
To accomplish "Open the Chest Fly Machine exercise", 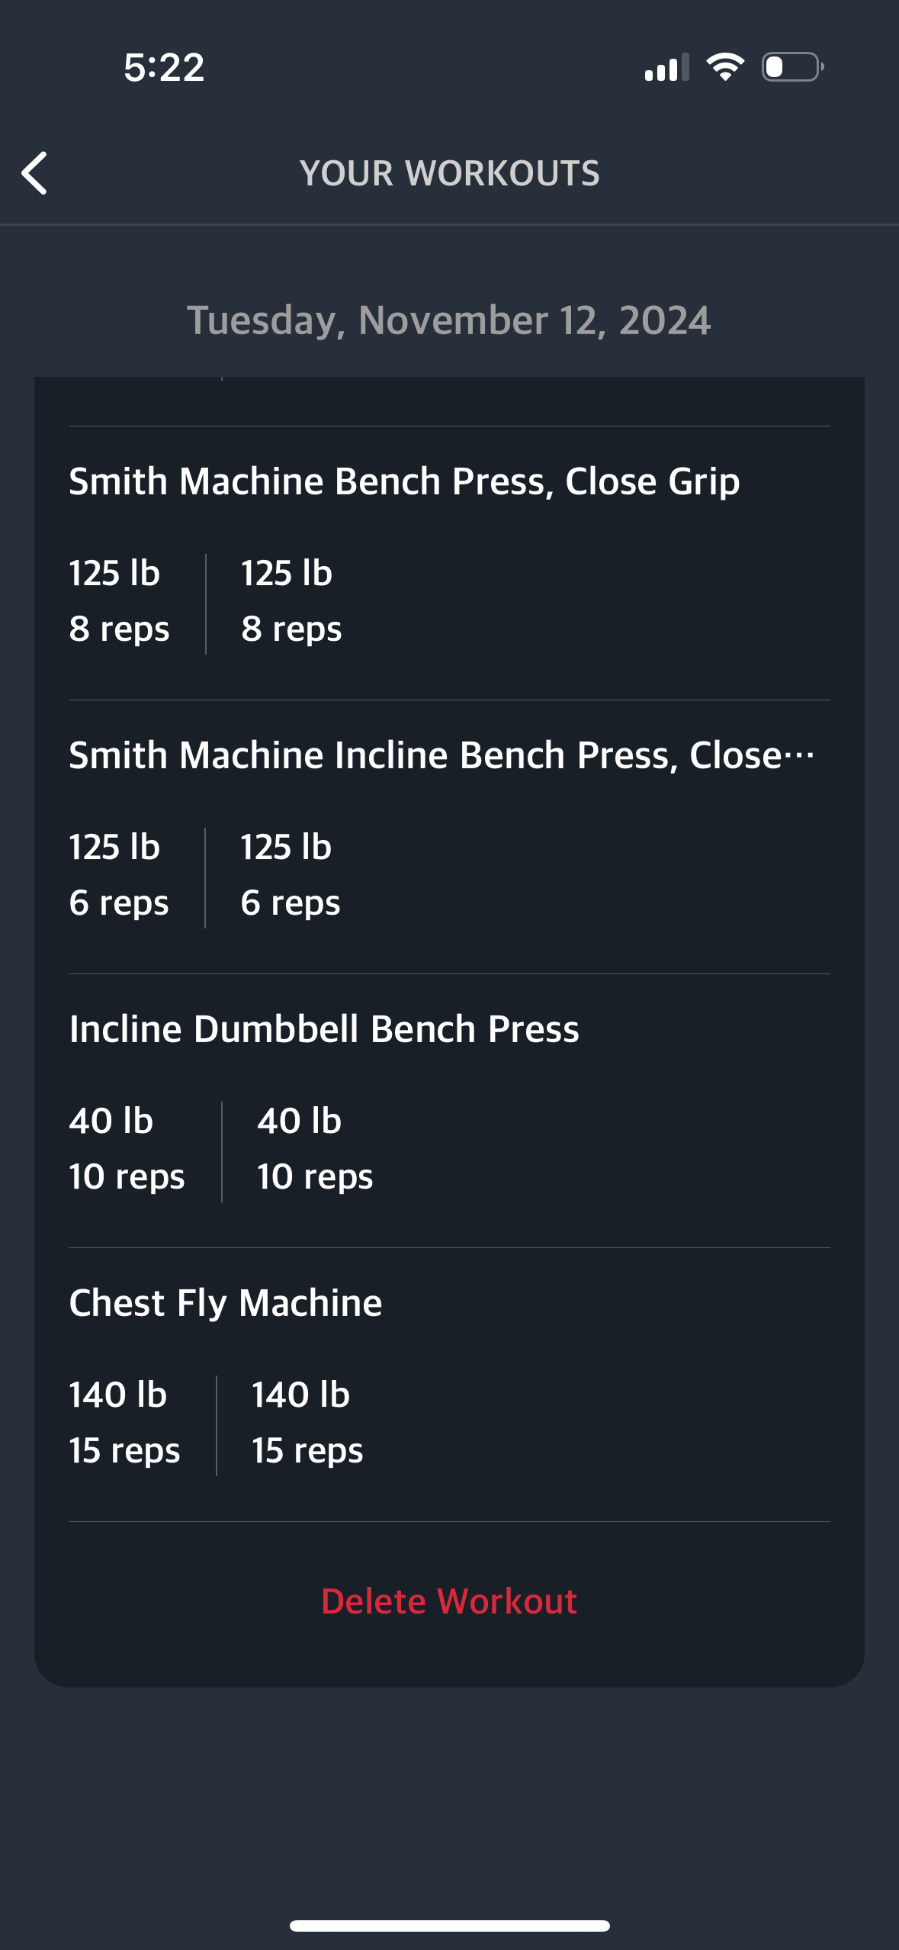I will (226, 1303).
